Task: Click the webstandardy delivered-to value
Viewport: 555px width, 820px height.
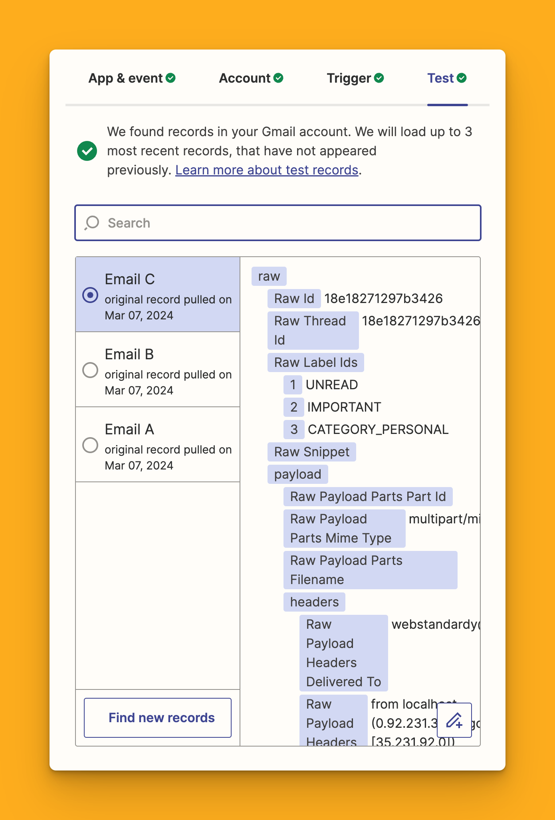Action: [436, 624]
